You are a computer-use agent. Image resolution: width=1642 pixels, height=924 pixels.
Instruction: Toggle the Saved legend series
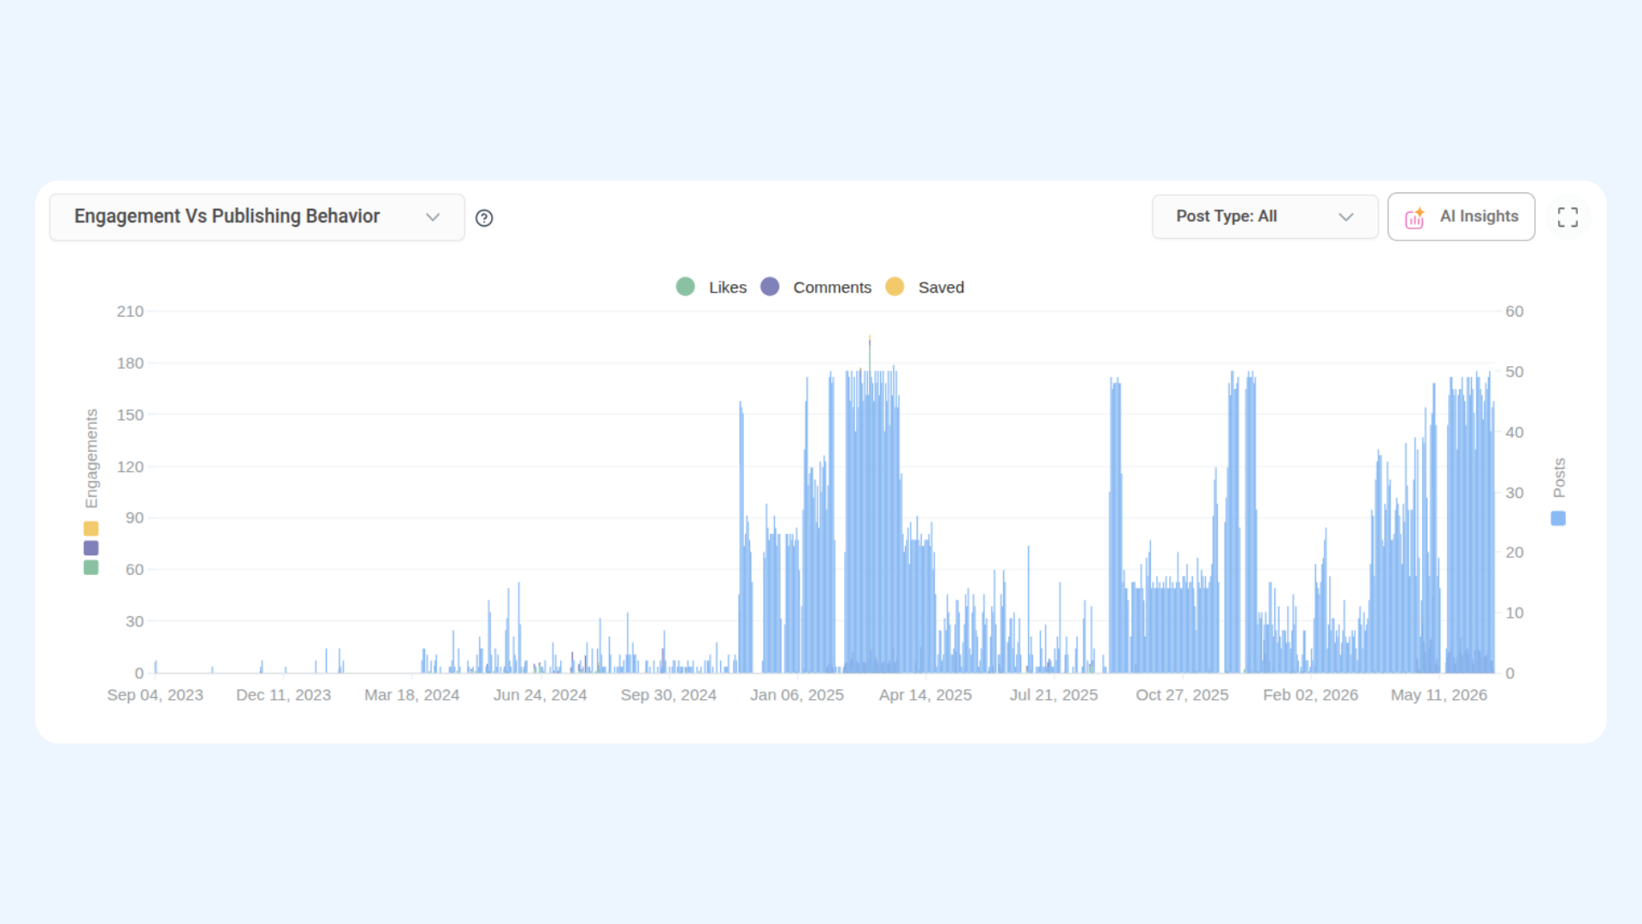point(924,287)
